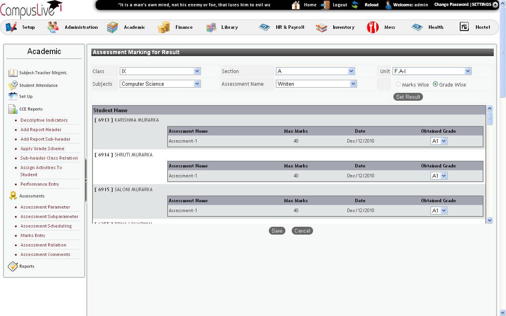Click the Save button
The image size is (506, 316).
pos(277,231)
